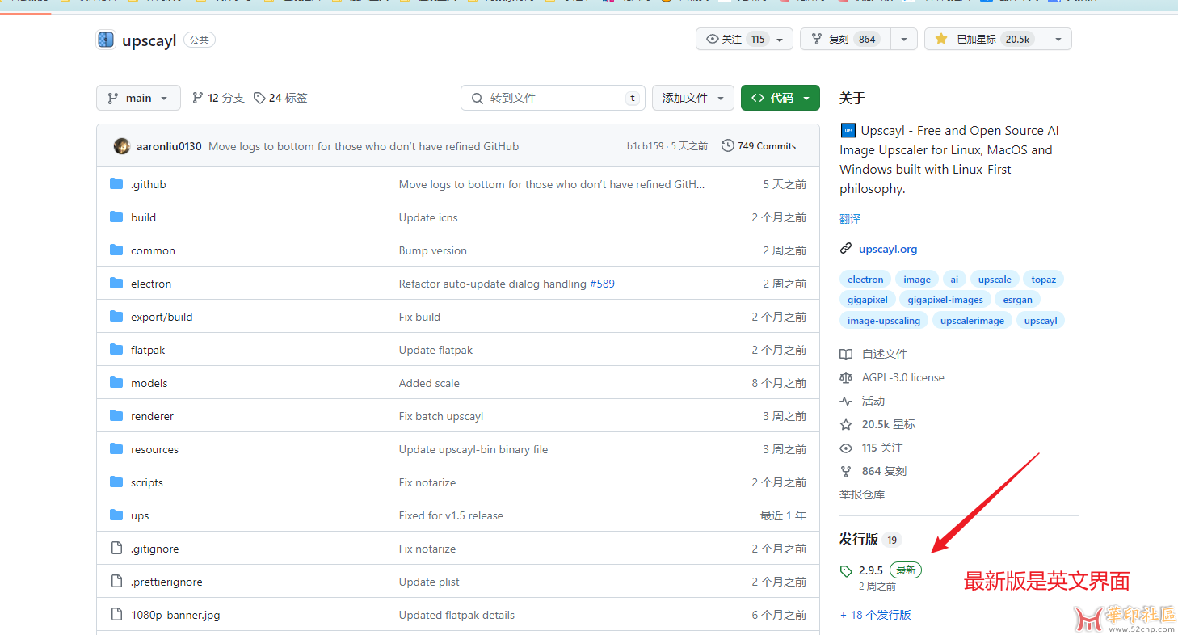
Task: Click the models folder icon
Action: pyautogui.click(x=116, y=382)
